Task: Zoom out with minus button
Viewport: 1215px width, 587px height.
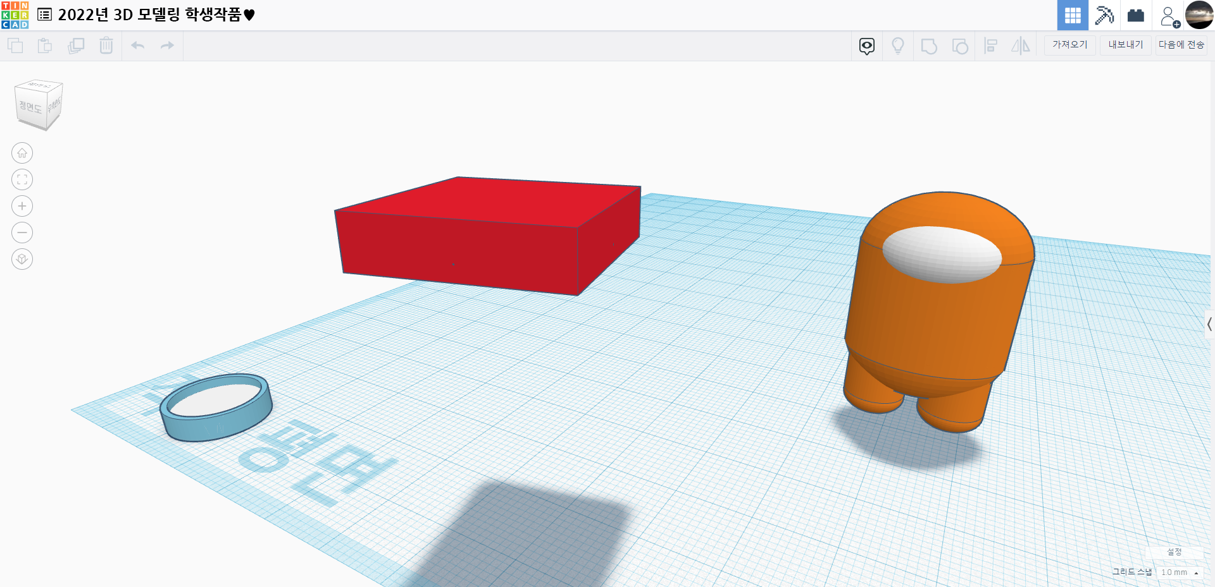Action: tap(22, 233)
